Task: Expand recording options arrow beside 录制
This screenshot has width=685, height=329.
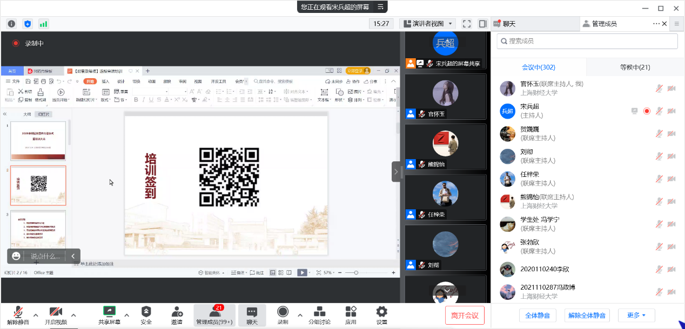Action: coord(299,315)
